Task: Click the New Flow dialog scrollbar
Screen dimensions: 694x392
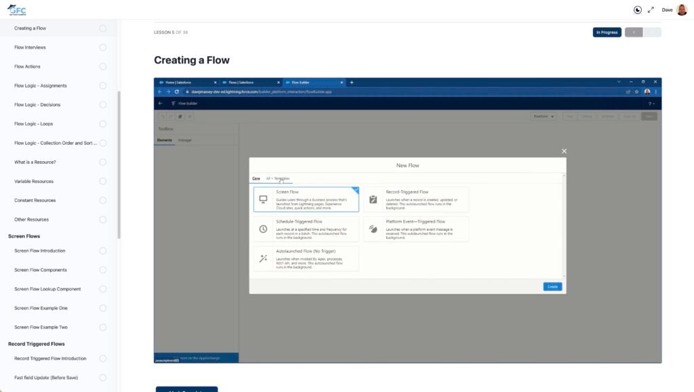Action: tap(564, 225)
